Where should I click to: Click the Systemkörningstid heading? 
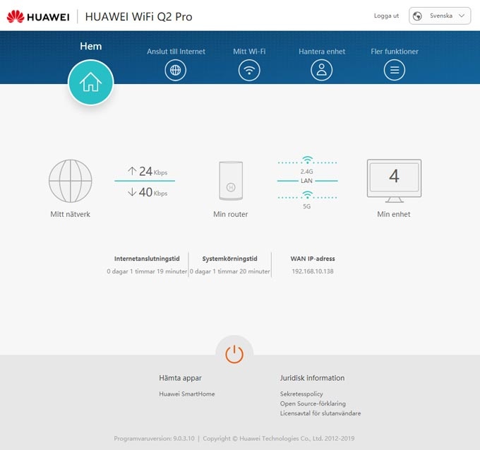(x=229, y=259)
